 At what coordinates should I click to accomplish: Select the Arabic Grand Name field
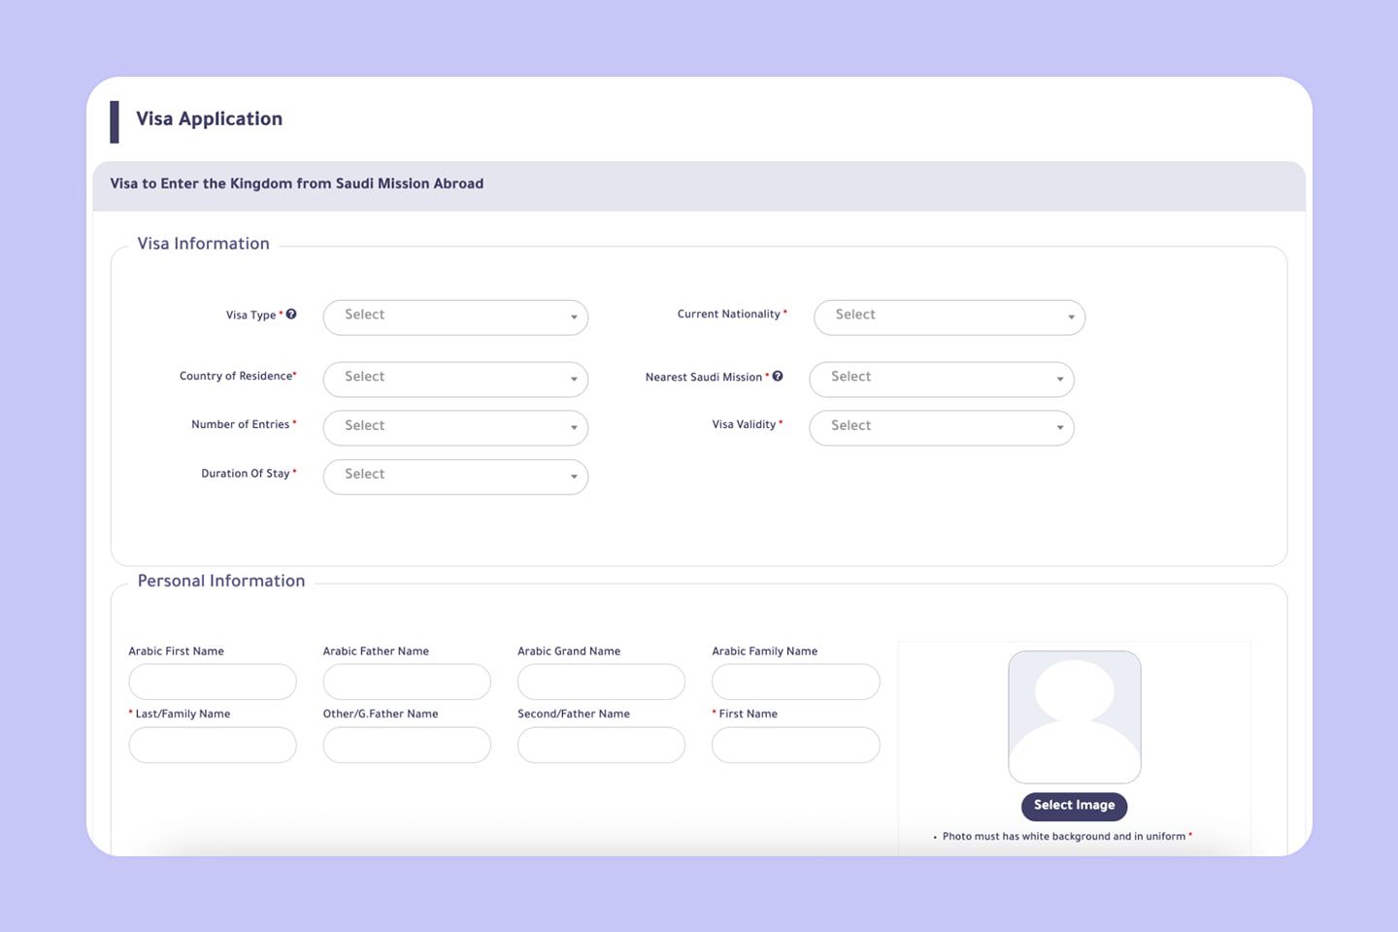pyautogui.click(x=601, y=682)
